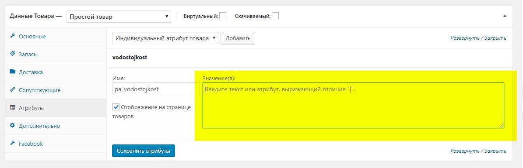Open the Простой товар product type dropdown
This screenshot has width=523, height=168.
point(119,17)
